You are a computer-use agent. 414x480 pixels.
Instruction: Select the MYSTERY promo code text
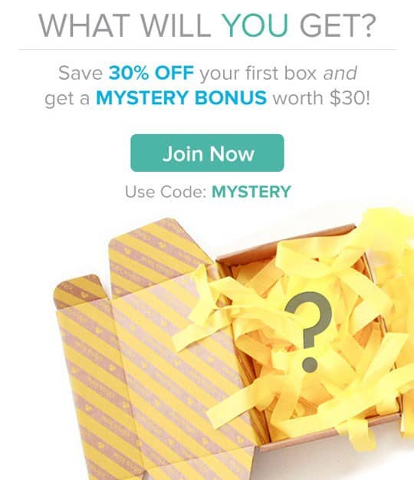click(251, 192)
